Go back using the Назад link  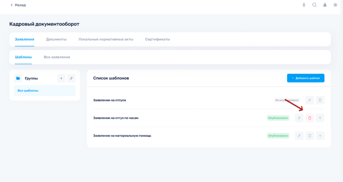coord(18,5)
